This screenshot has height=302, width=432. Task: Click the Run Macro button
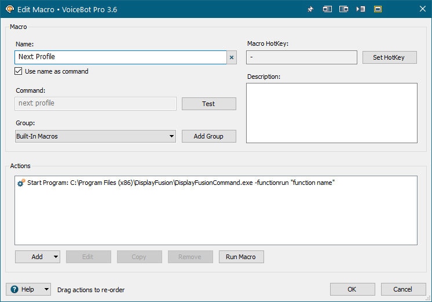click(x=241, y=257)
